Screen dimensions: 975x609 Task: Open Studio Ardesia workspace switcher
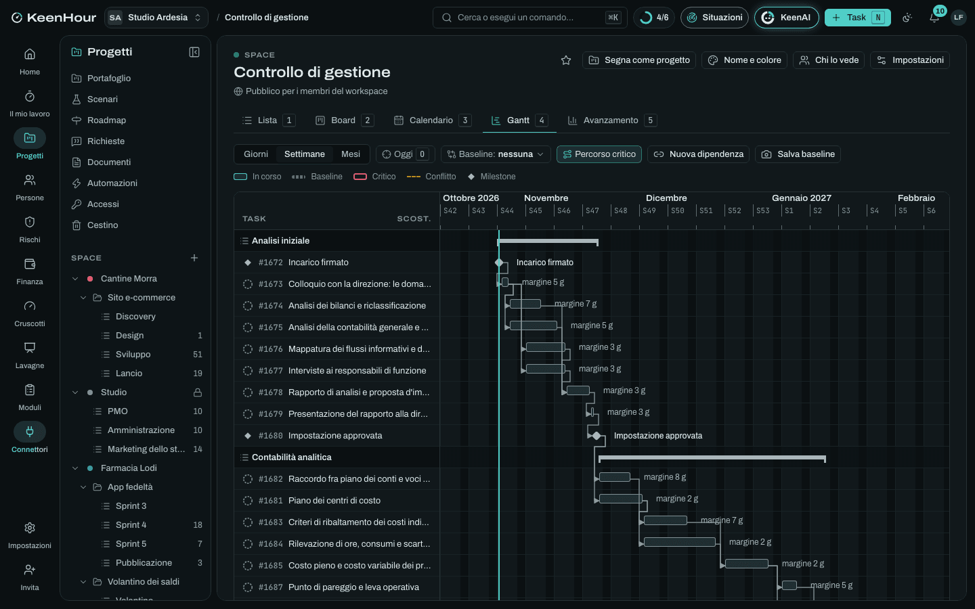click(x=156, y=18)
